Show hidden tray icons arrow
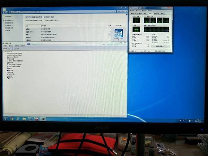 click(x=187, y=121)
